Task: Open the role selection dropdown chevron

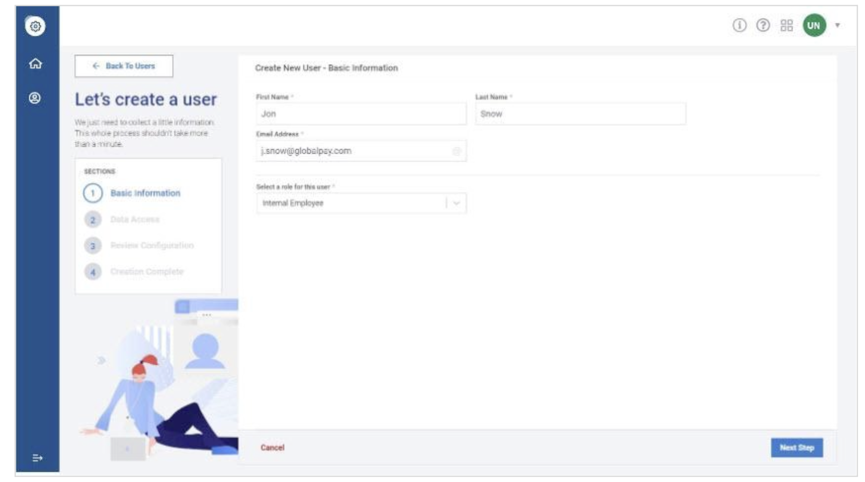Action: click(x=457, y=203)
